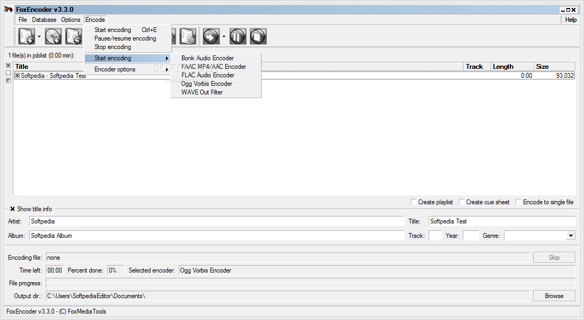Select Ogg Vorbis Encoder from submenu
The image size is (584, 320).
pos(216,84)
